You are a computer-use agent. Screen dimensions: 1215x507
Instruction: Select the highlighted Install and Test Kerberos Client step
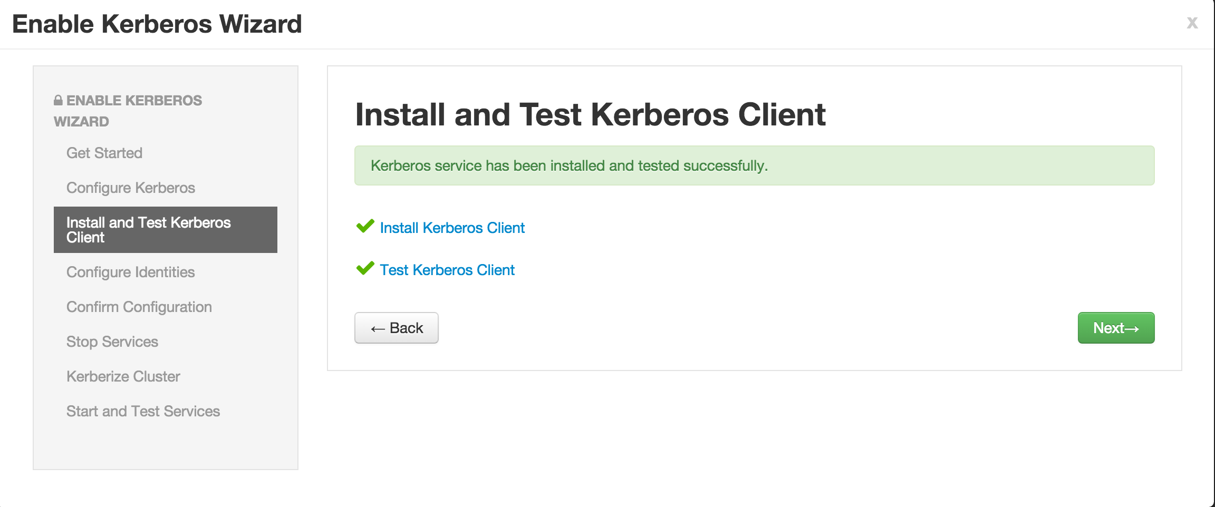tap(165, 230)
